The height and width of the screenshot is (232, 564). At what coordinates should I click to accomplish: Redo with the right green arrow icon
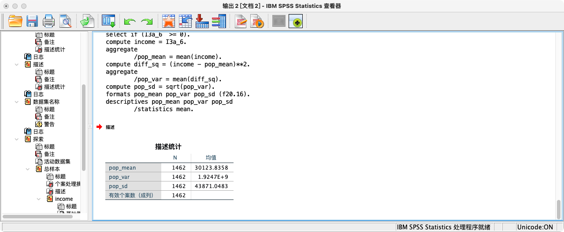click(147, 21)
